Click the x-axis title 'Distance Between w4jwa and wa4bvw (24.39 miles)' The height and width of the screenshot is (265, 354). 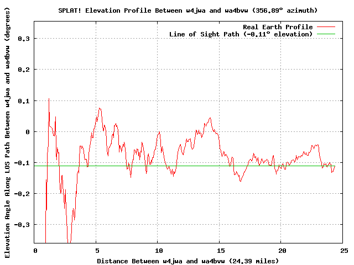click(188, 261)
